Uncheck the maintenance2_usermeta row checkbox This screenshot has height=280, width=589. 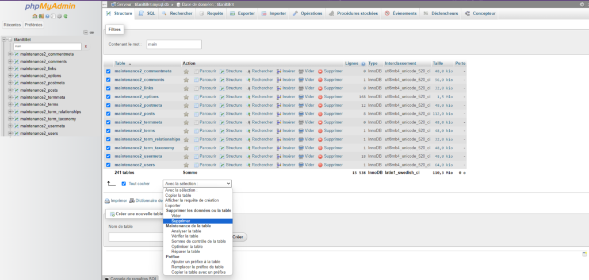108,156
